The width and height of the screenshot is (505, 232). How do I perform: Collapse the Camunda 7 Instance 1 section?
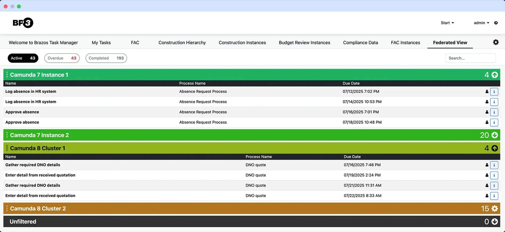494,75
